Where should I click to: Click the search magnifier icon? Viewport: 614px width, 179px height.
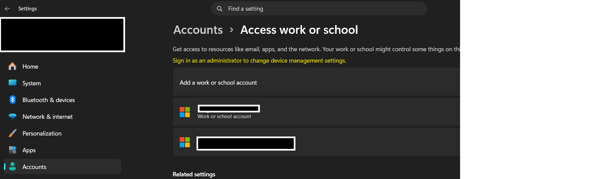click(220, 9)
